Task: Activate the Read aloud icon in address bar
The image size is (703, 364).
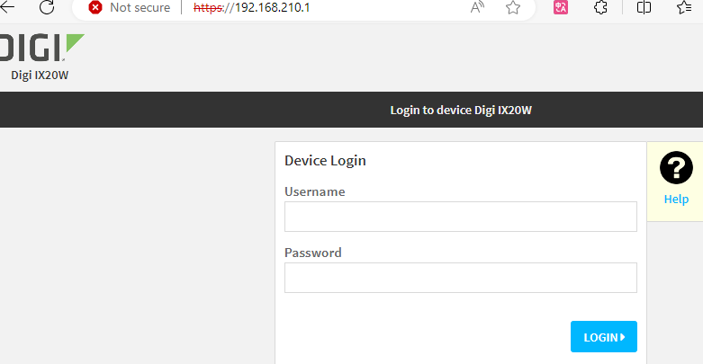Action: click(x=477, y=7)
